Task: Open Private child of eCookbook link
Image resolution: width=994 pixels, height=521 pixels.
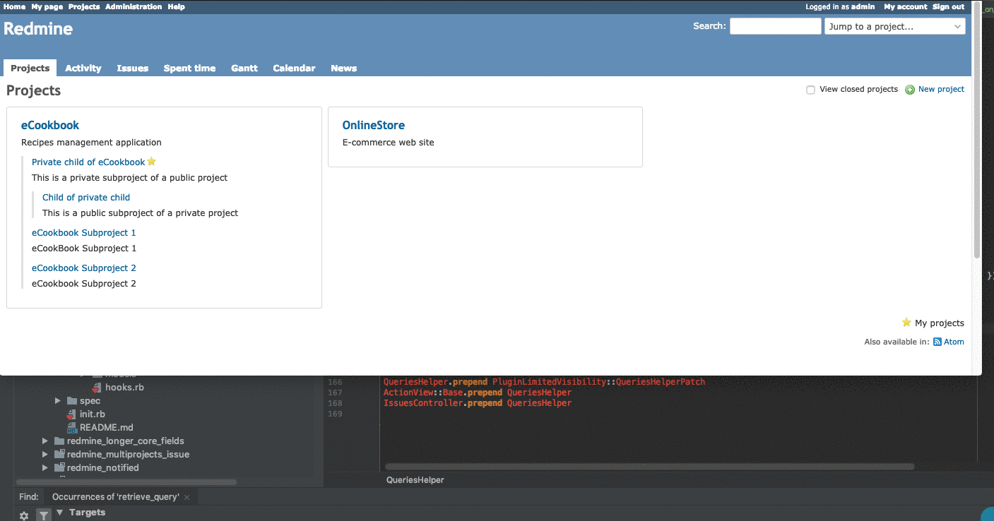Action: click(88, 162)
